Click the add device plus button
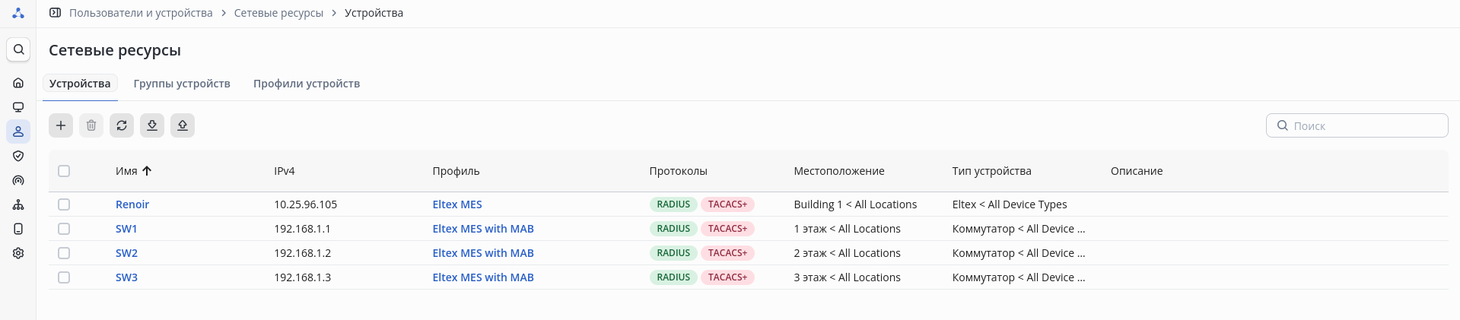The width and height of the screenshot is (1460, 320). 61,125
